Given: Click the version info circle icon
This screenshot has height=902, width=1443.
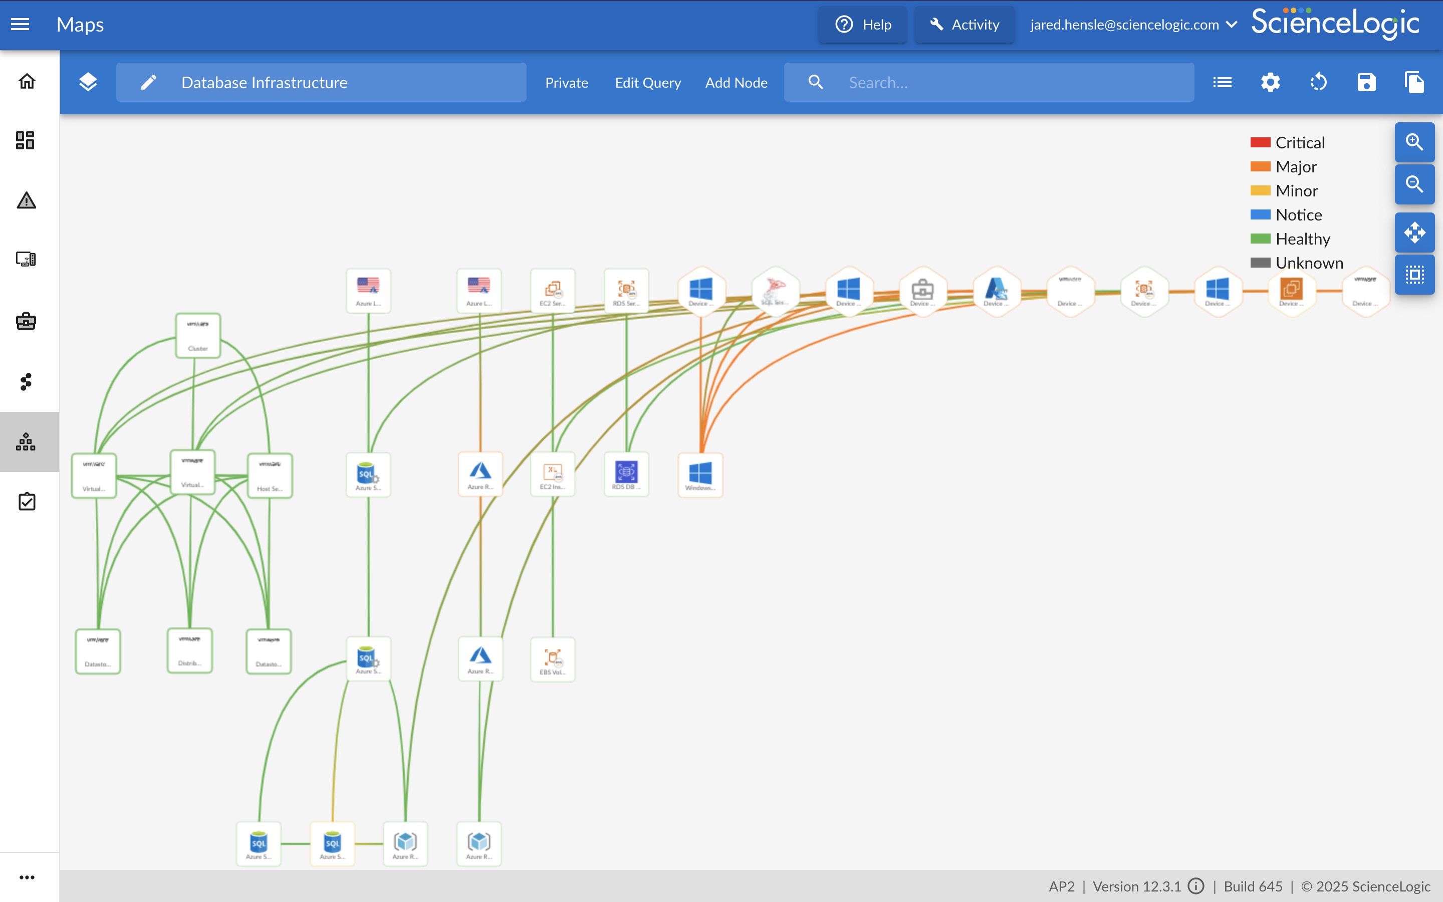Looking at the screenshot, I should coord(1195,886).
